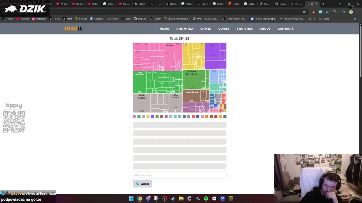Select the Sawn Wood treemap block

(x=191, y=96)
